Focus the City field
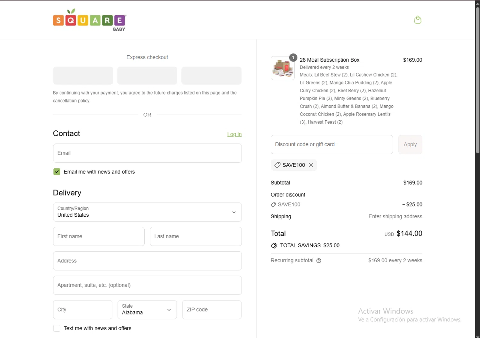This screenshot has height=338, width=480. tap(83, 310)
